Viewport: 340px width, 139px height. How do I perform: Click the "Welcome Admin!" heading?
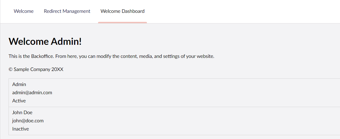[x=45, y=42]
